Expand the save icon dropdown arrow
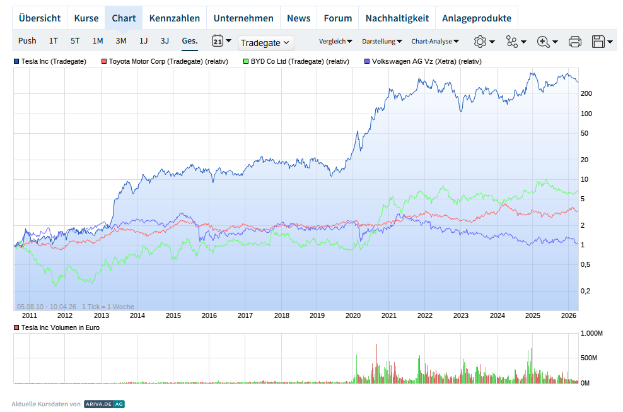This screenshot has height=412, width=623. pyautogui.click(x=610, y=42)
